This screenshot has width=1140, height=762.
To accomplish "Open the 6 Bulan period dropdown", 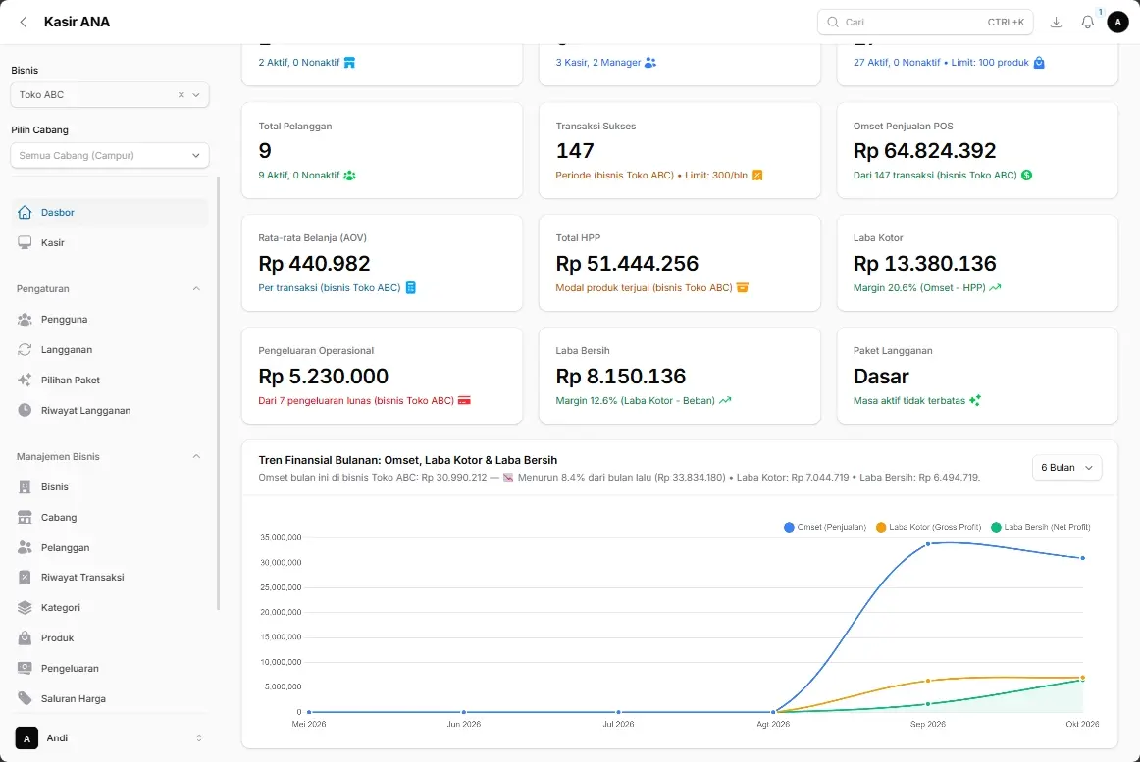I will tap(1066, 468).
